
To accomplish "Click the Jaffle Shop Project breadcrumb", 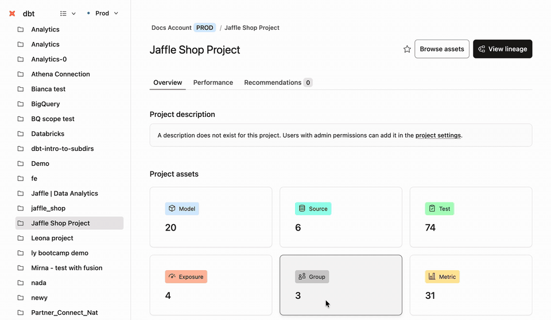I will coord(251,28).
